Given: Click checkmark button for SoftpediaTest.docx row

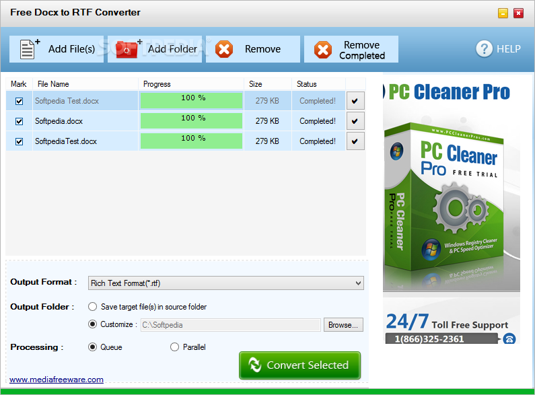Looking at the screenshot, I should pyautogui.click(x=355, y=141).
